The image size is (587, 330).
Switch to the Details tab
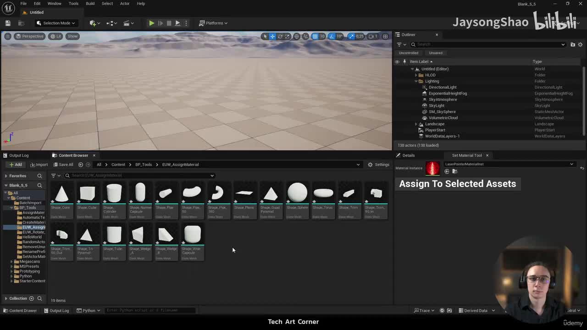pos(405,155)
